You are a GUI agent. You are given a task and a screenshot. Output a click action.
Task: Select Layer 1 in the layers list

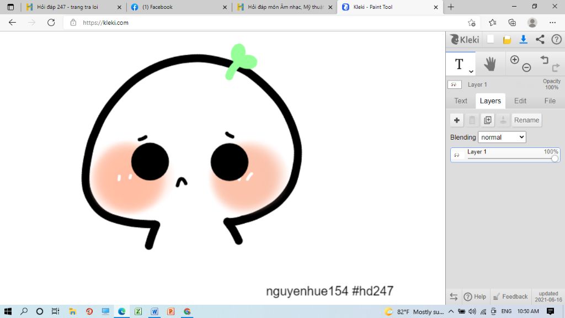click(x=505, y=155)
